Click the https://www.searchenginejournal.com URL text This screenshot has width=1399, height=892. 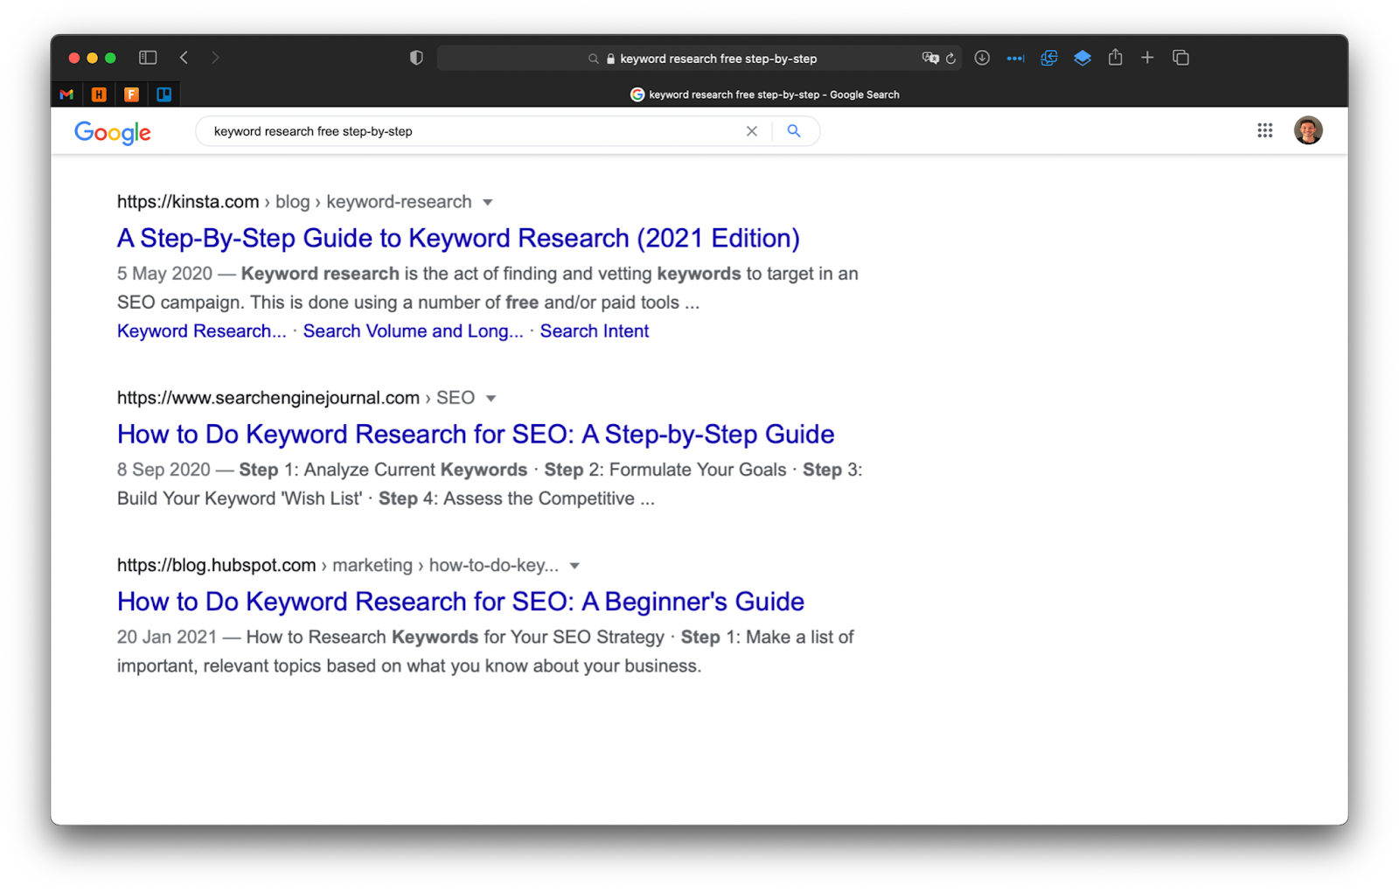pyautogui.click(x=268, y=398)
